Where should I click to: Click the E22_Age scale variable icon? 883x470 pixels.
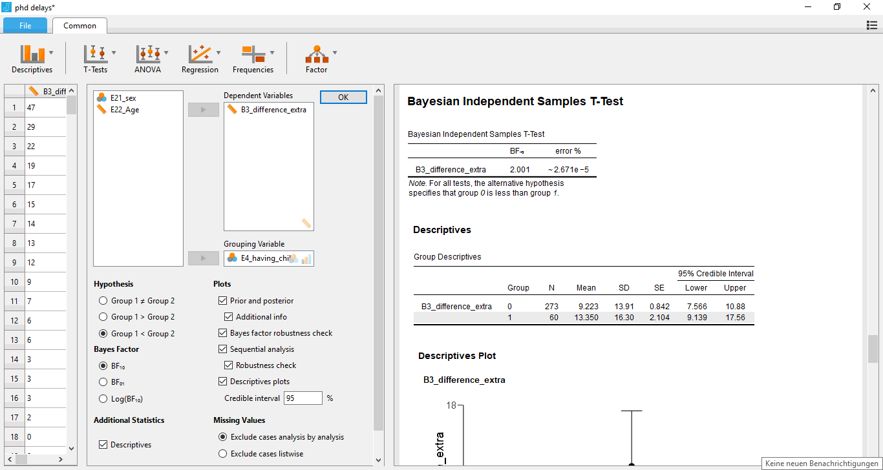pyautogui.click(x=101, y=109)
